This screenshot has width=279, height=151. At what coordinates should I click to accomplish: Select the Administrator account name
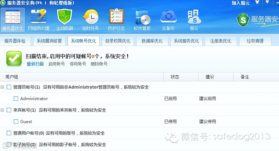(34, 99)
